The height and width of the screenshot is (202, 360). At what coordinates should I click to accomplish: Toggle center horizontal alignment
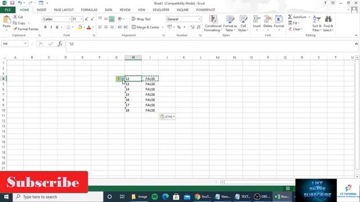pyautogui.click(x=106, y=27)
